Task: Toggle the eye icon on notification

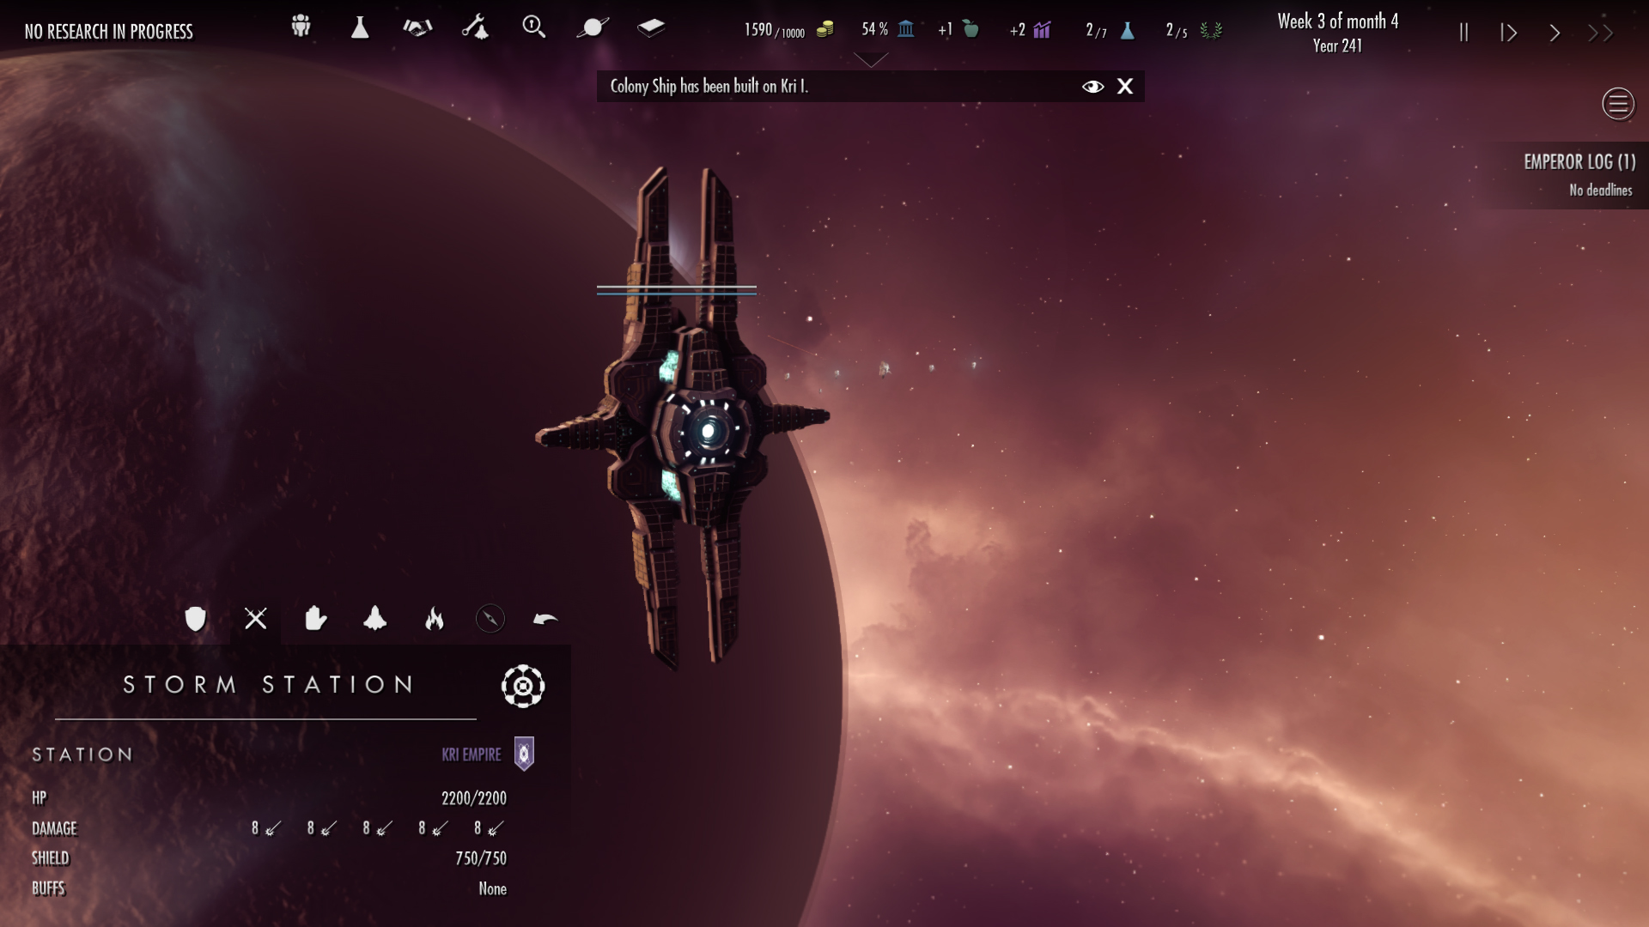Action: [x=1091, y=85]
